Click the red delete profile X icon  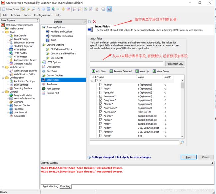pyautogui.click(x=94, y=22)
